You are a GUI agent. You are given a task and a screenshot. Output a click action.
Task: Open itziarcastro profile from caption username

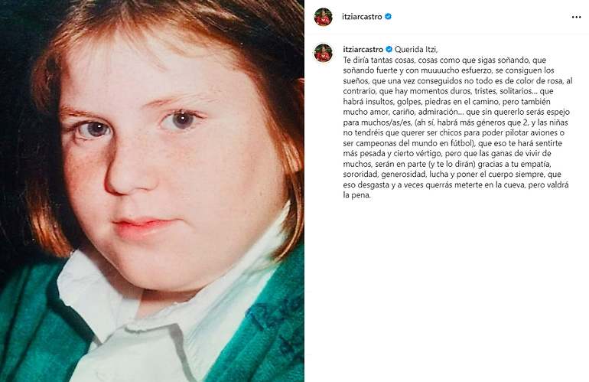(x=363, y=49)
